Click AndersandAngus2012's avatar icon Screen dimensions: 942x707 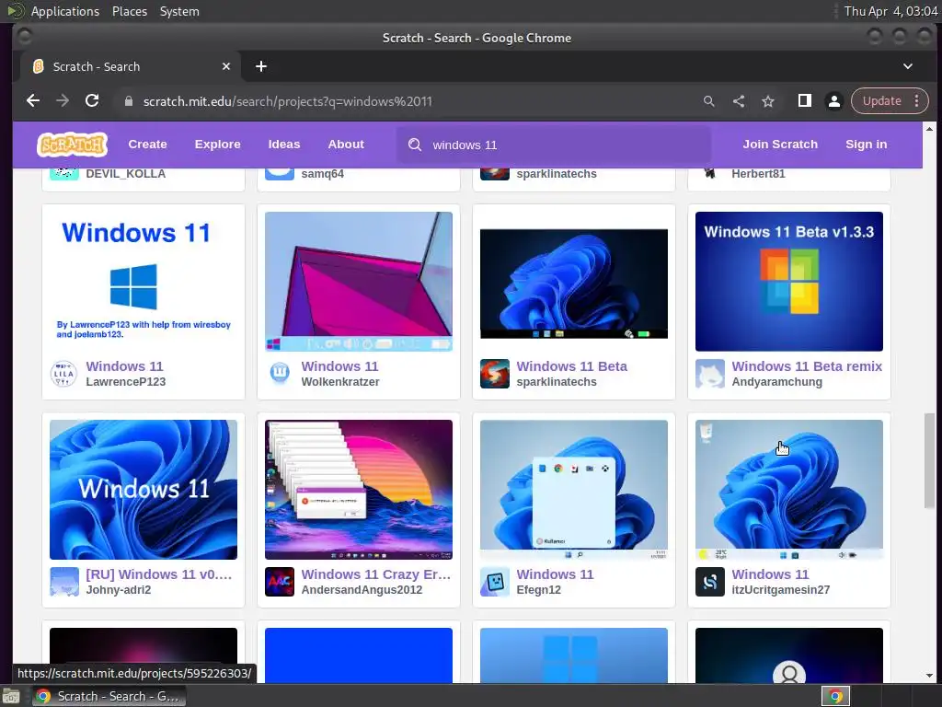(280, 582)
